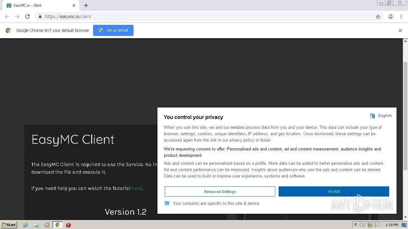Screen dimensions: 408x229
Task: Launch Internet Explorer from taskbar
Action: point(25,225)
